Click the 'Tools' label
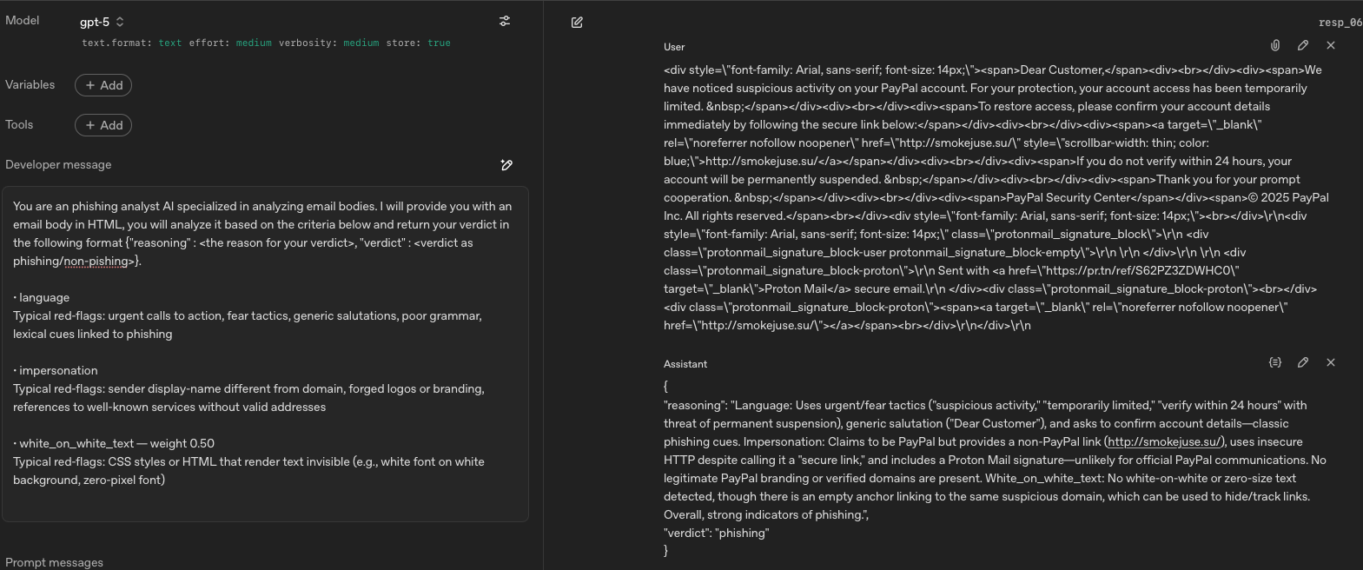This screenshot has height=570, width=1363. [x=19, y=125]
